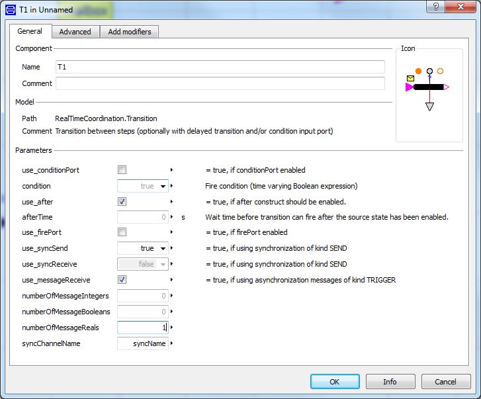Uncheck the use_after checkbox
This screenshot has height=399, width=481.
pyautogui.click(x=122, y=201)
